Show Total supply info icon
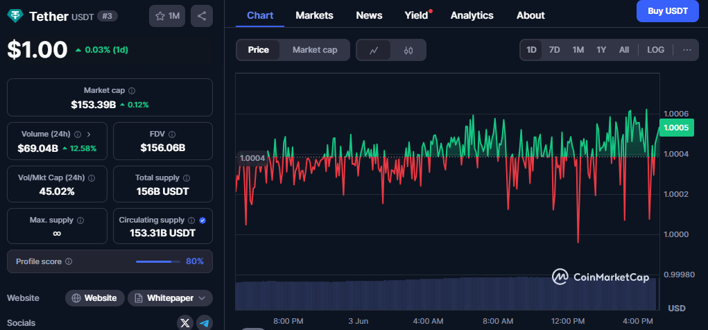Image resolution: width=708 pixels, height=330 pixels. pos(187,178)
